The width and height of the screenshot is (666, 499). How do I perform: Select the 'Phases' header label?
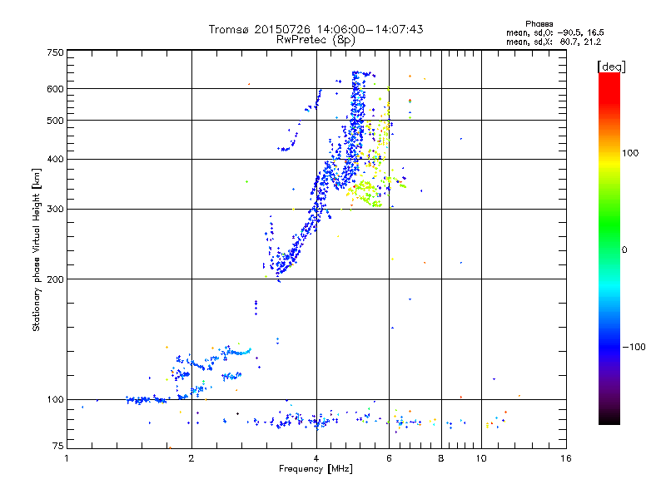[539, 24]
